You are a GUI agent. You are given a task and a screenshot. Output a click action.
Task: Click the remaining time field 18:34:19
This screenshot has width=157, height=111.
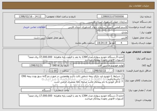coord(102,43)
